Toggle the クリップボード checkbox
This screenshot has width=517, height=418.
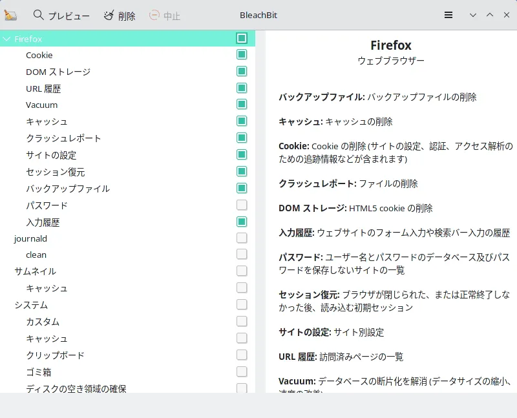[242, 355]
